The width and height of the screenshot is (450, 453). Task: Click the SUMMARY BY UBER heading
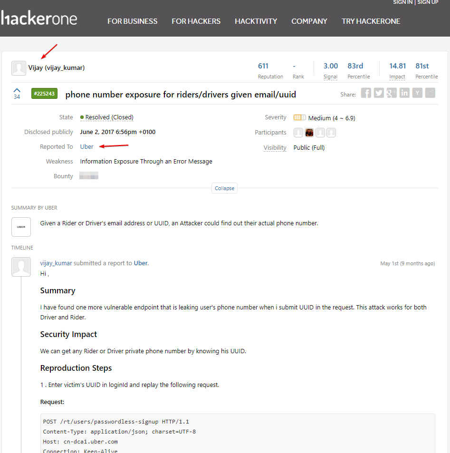34,208
